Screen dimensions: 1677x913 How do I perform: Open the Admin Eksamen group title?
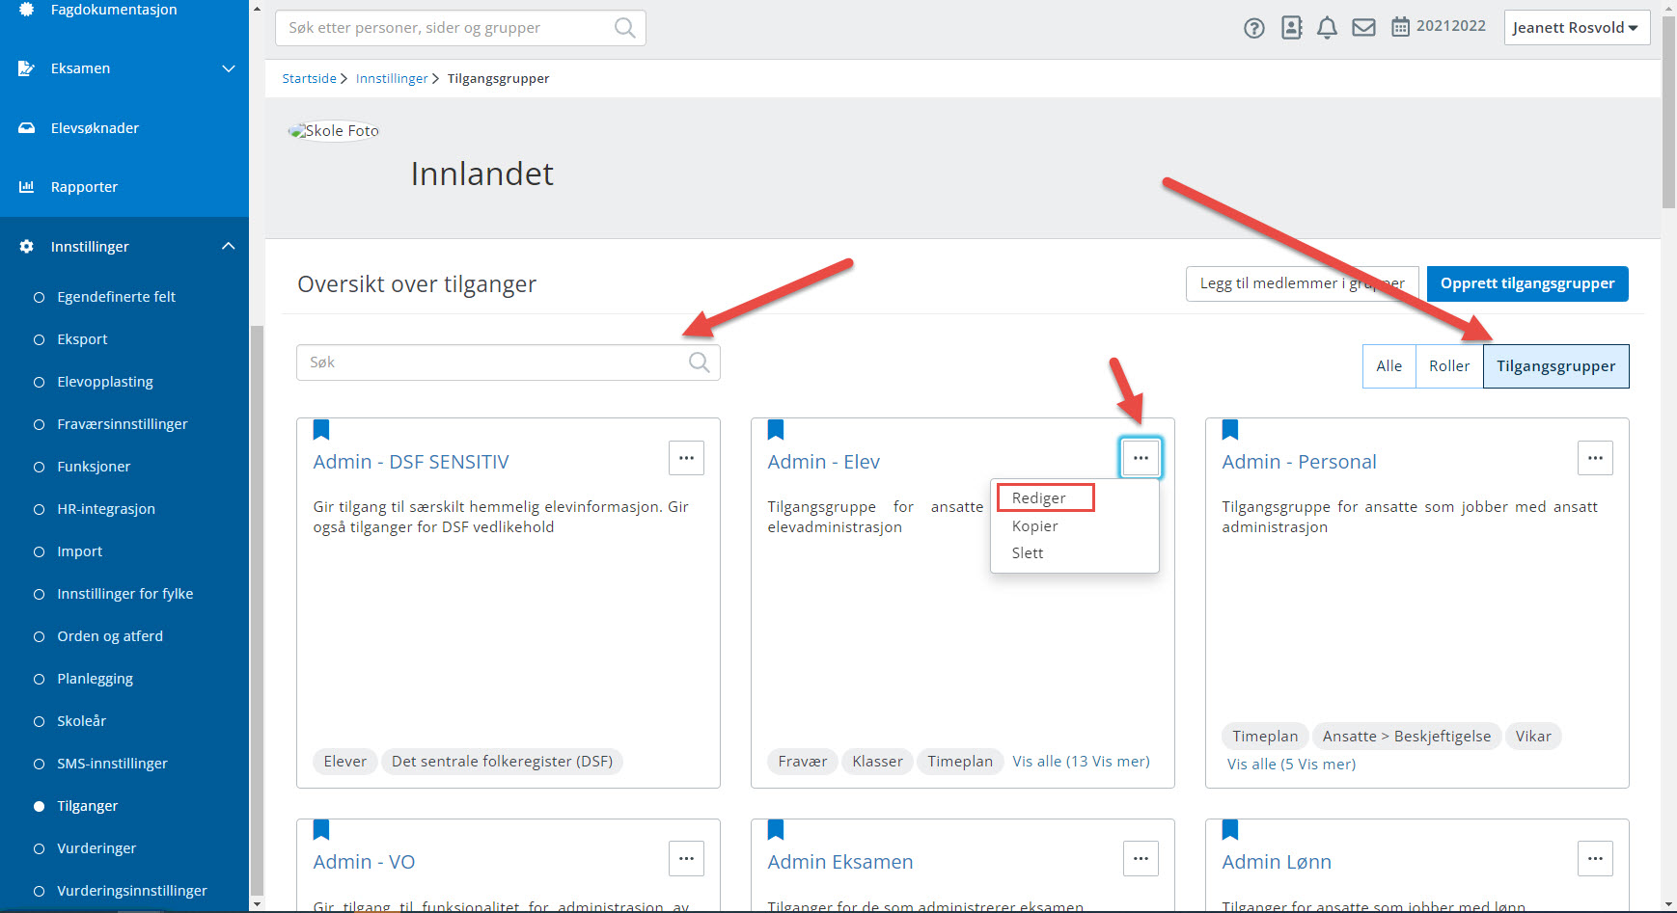[840, 862]
